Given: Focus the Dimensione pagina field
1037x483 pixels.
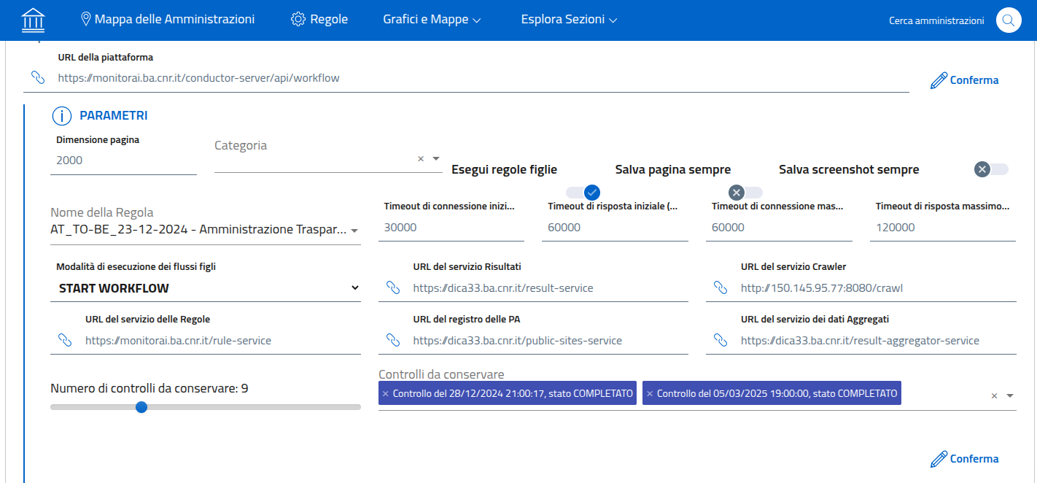Looking at the screenshot, I should [x=123, y=161].
